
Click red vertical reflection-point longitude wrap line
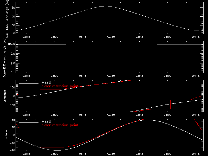tap(131, 96)
